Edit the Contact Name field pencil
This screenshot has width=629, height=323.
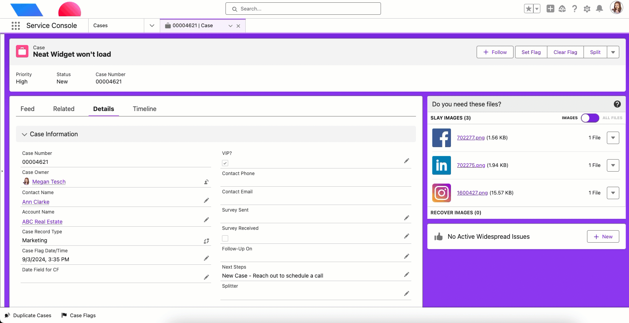pos(206,200)
